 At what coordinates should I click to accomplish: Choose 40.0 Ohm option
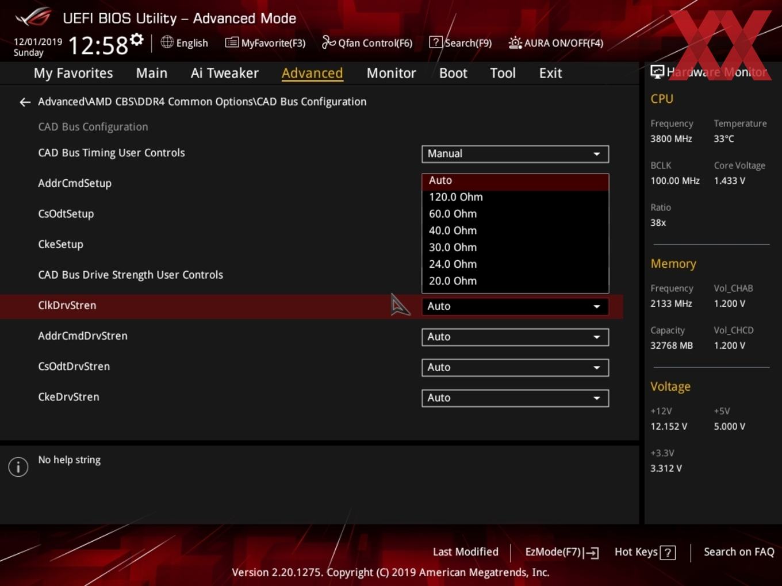point(515,230)
